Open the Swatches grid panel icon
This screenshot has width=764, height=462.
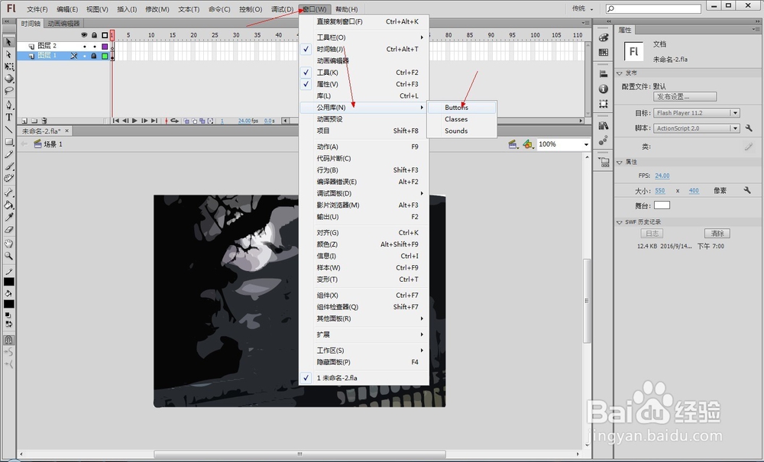click(x=604, y=52)
